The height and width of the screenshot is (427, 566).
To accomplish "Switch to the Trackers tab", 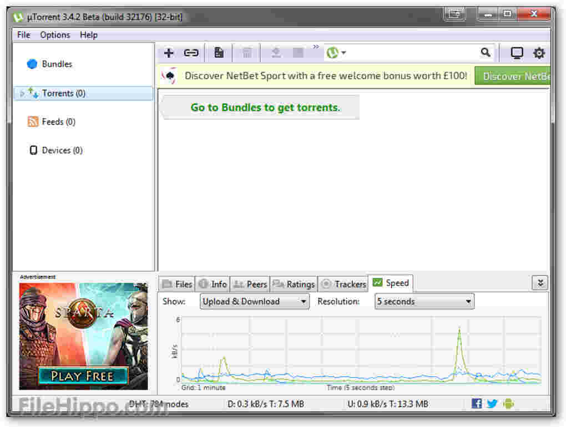I will click(x=343, y=284).
